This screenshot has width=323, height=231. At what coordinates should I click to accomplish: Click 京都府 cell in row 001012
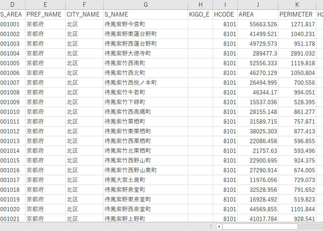[45, 131]
